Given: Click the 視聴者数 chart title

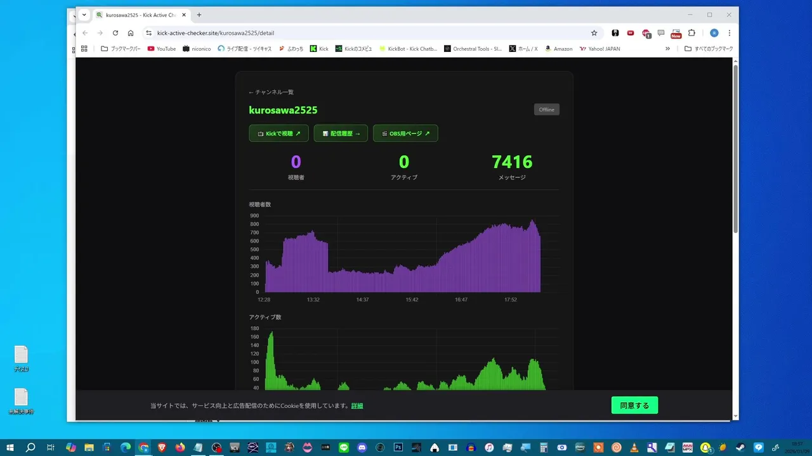Looking at the screenshot, I should tap(260, 205).
